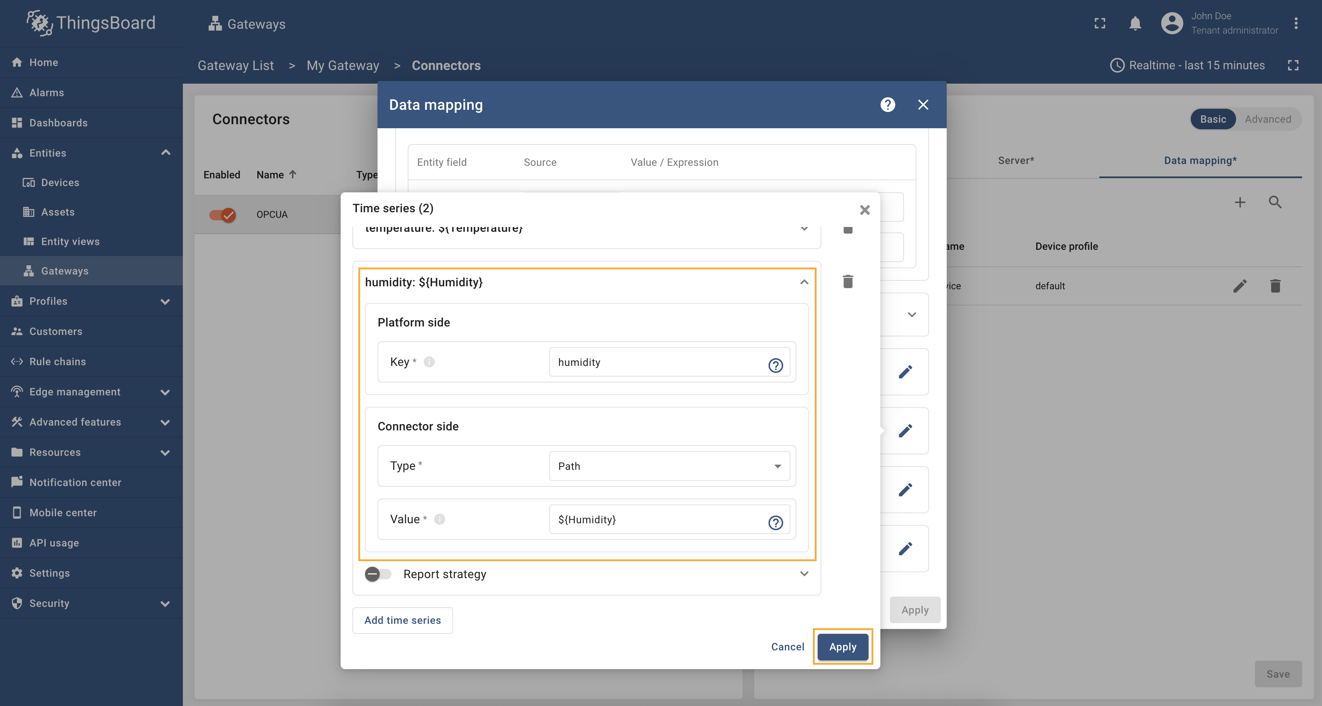This screenshot has height=706, width=1322.
Task: Edit the default device profile row
Action: tap(1239, 286)
